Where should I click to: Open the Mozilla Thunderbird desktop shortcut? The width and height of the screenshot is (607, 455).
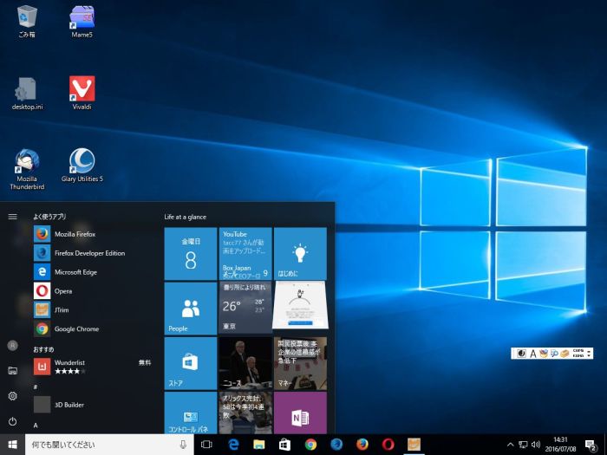(x=27, y=165)
